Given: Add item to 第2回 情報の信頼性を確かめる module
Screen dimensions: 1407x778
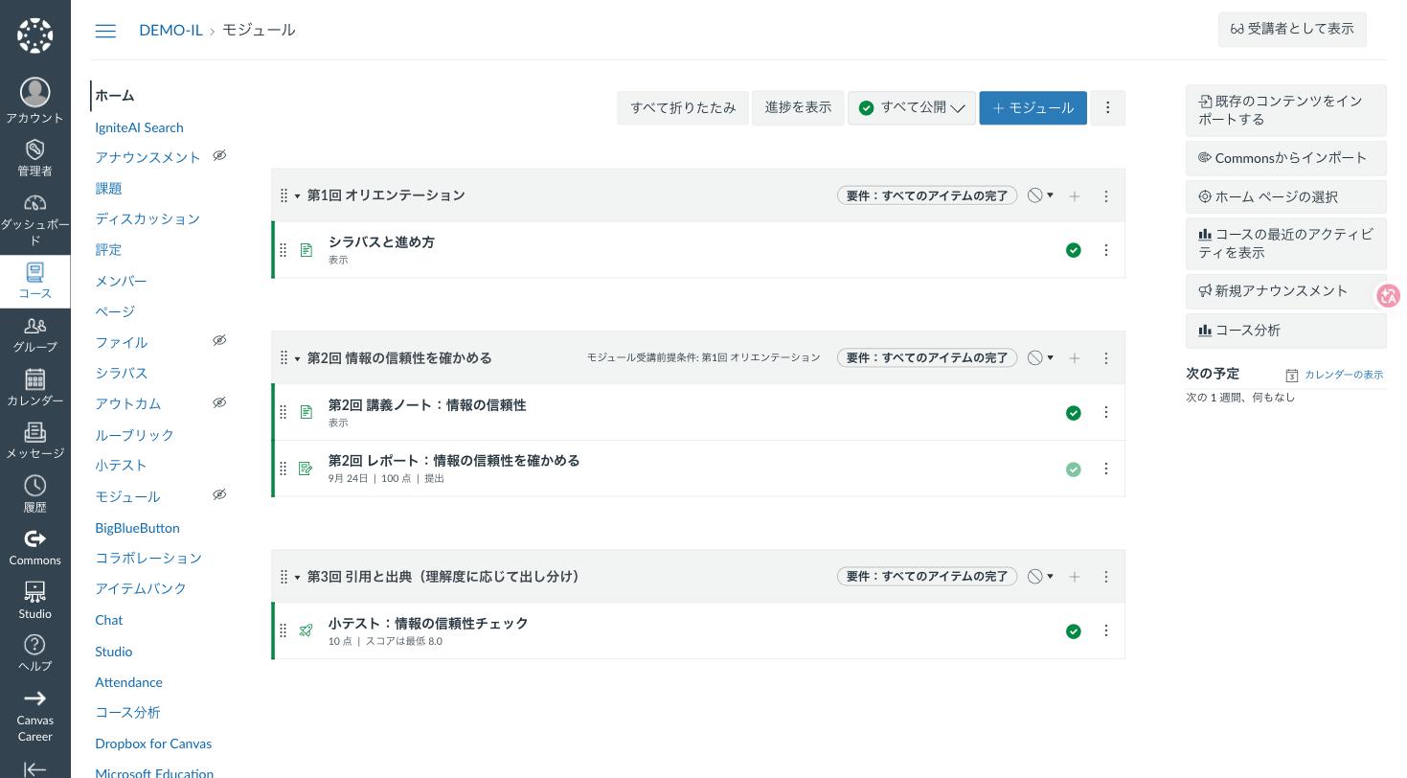Looking at the screenshot, I should click(1075, 358).
